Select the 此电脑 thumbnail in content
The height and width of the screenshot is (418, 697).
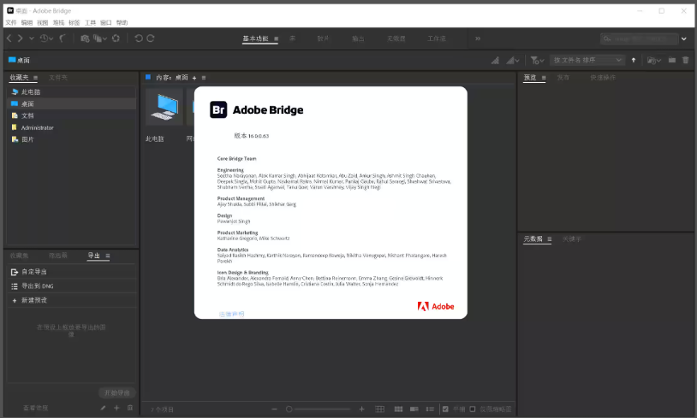point(164,107)
